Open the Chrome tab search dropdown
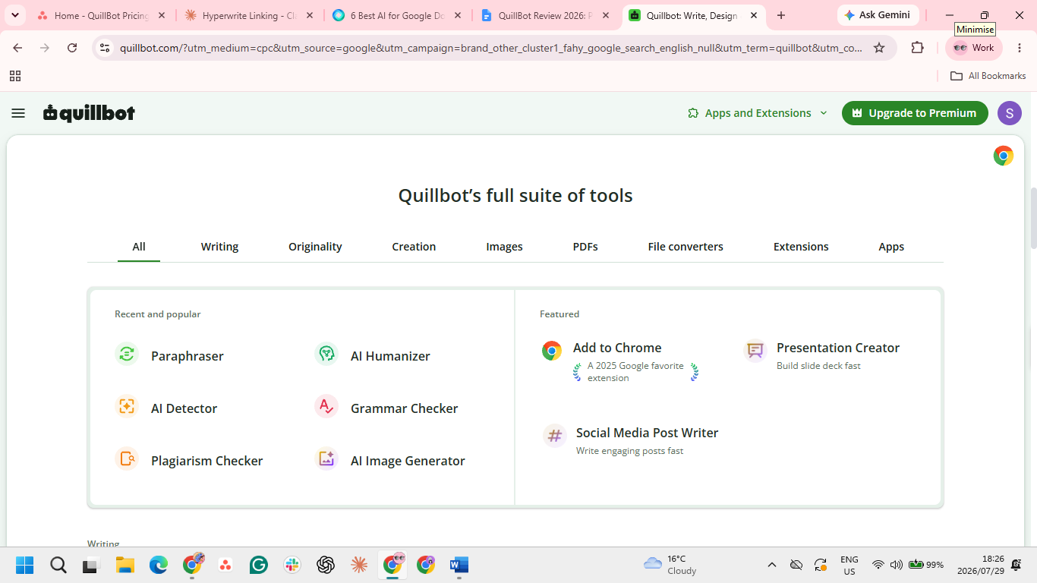The height and width of the screenshot is (583, 1037). tap(14, 15)
